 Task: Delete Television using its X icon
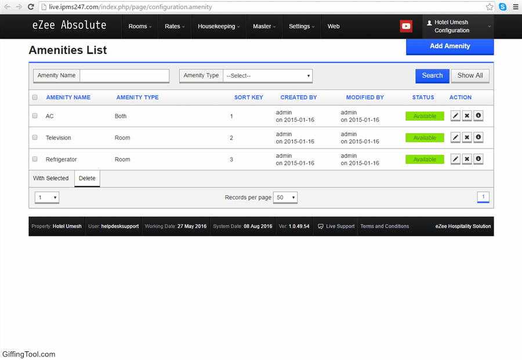tap(467, 138)
